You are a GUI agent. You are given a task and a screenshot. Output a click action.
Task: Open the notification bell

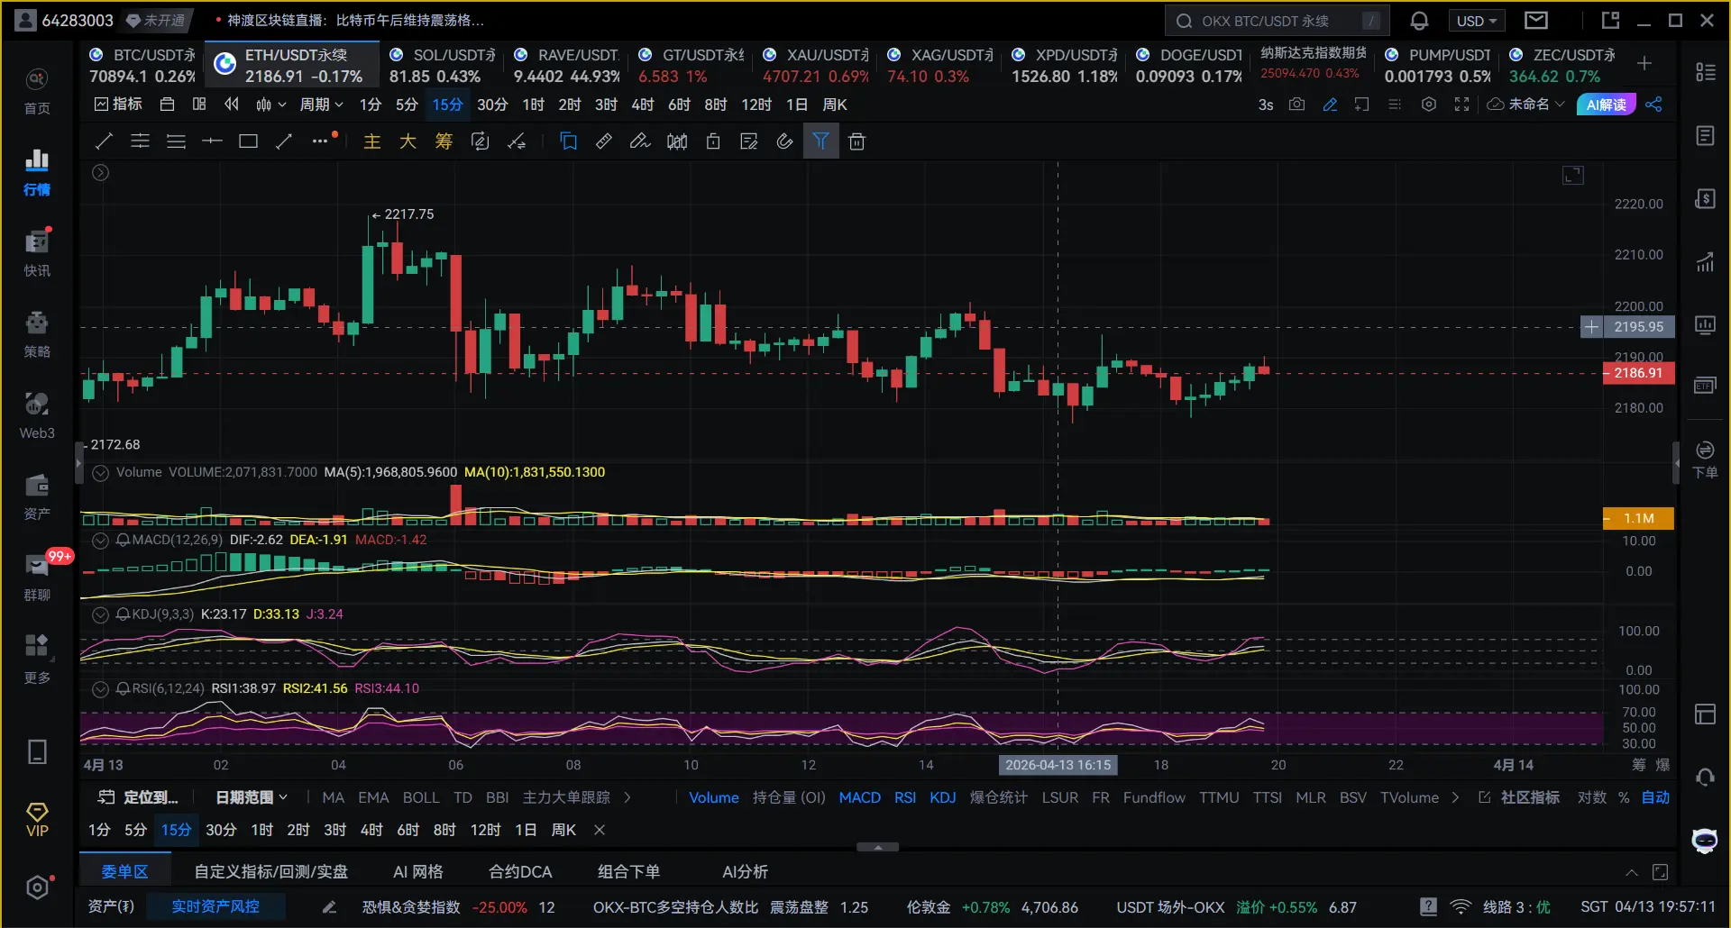[x=1419, y=21]
